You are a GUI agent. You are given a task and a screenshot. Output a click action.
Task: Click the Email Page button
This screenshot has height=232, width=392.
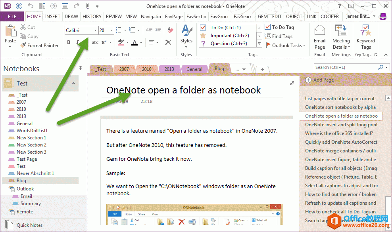coord(319,38)
